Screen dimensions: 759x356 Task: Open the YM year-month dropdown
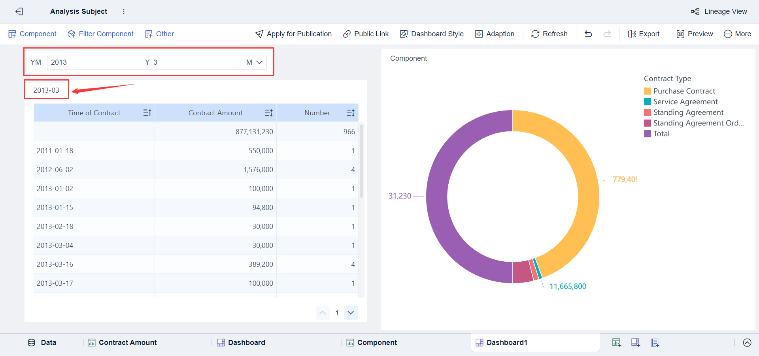(x=259, y=62)
